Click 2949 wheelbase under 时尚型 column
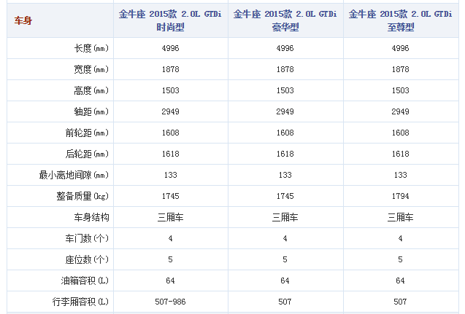The width and height of the screenshot is (465, 314). click(x=170, y=111)
